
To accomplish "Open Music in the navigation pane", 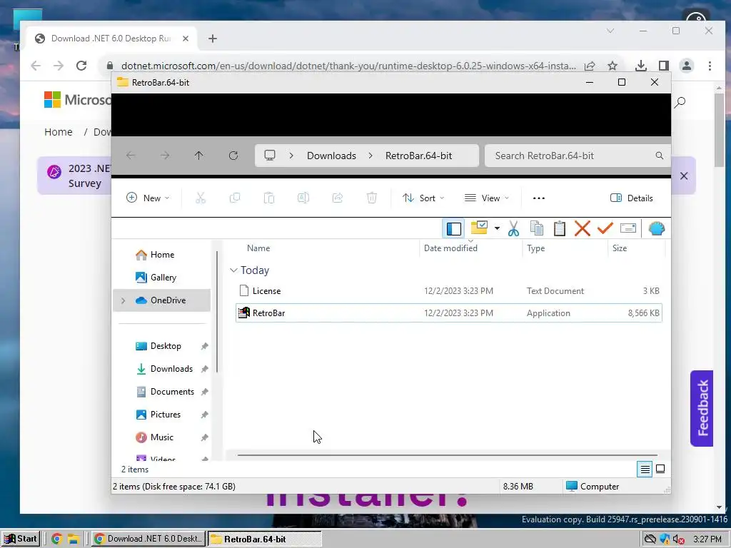I will 162,437.
